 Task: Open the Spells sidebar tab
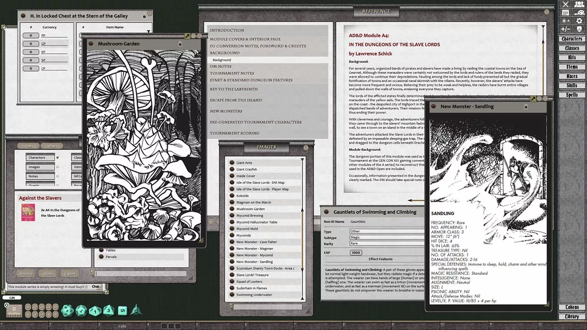[x=572, y=95]
